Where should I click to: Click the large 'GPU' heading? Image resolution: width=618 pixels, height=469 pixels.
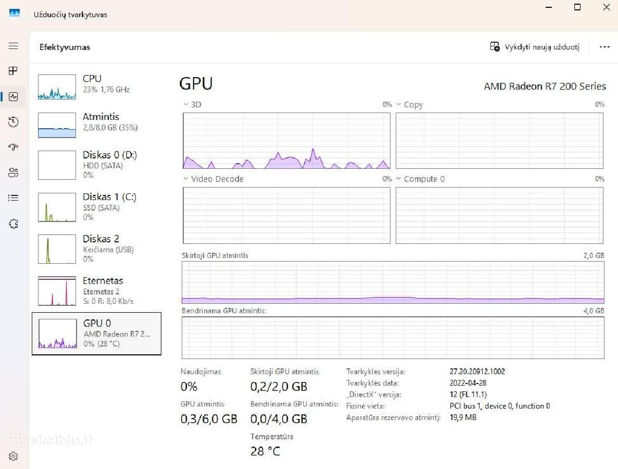(196, 83)
